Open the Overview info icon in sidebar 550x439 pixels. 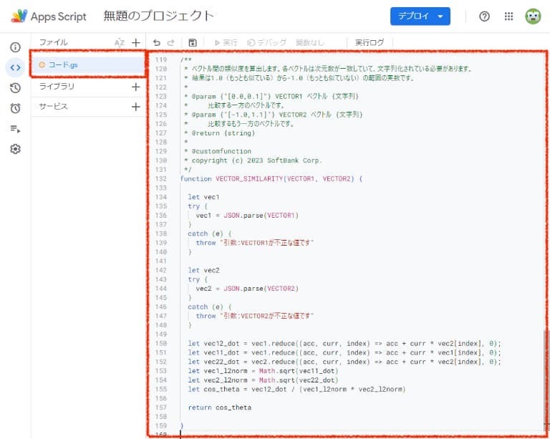[x=15, y=47]
